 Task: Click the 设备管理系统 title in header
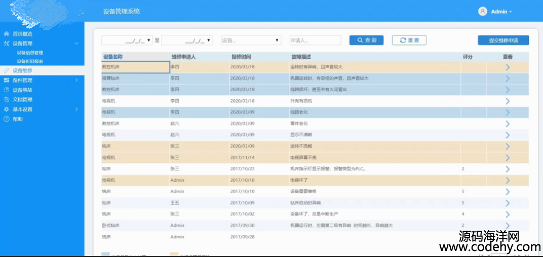(x=122, y=12)
